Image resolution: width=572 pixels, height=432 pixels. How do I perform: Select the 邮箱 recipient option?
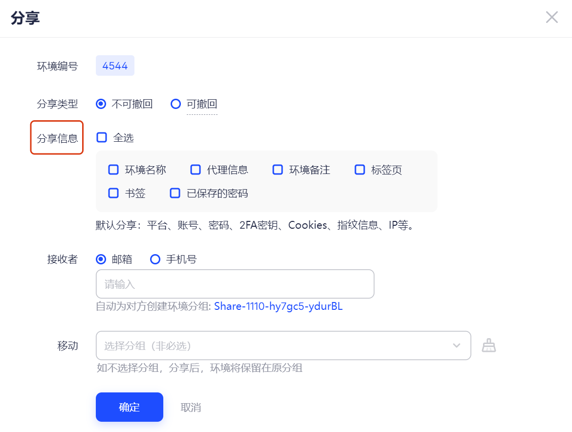[x=101, y=259]
